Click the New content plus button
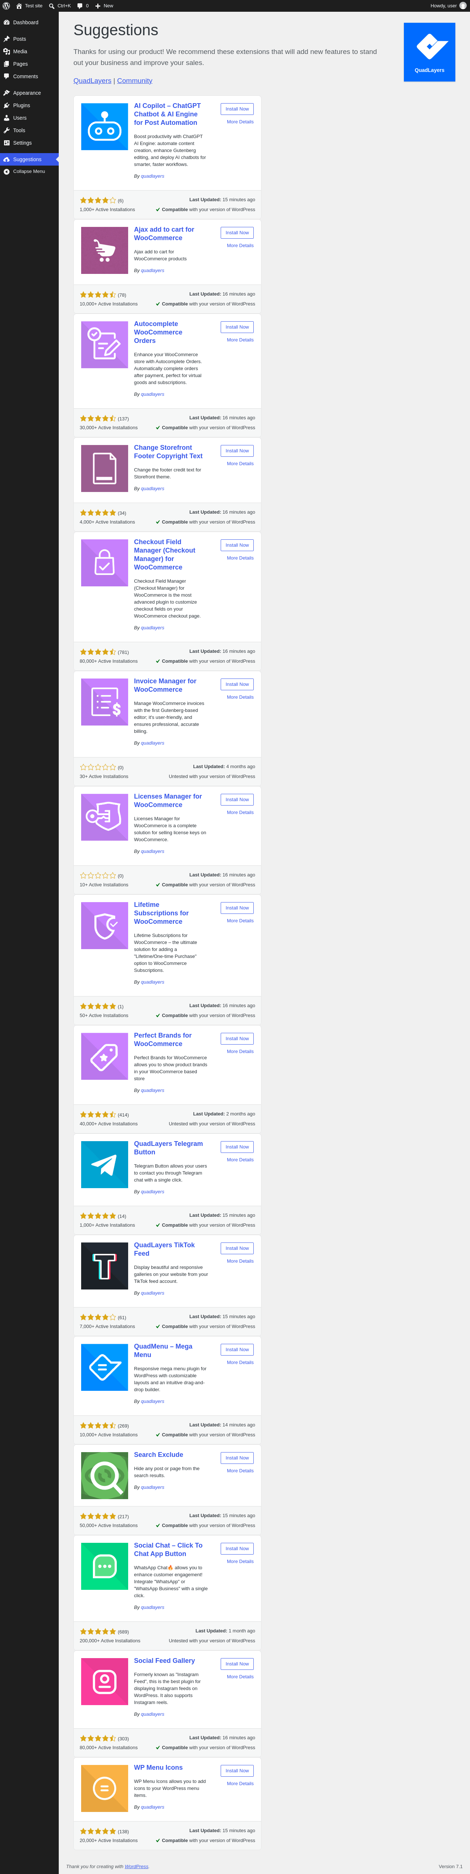Screen dimensions: 470x1874 104,6
